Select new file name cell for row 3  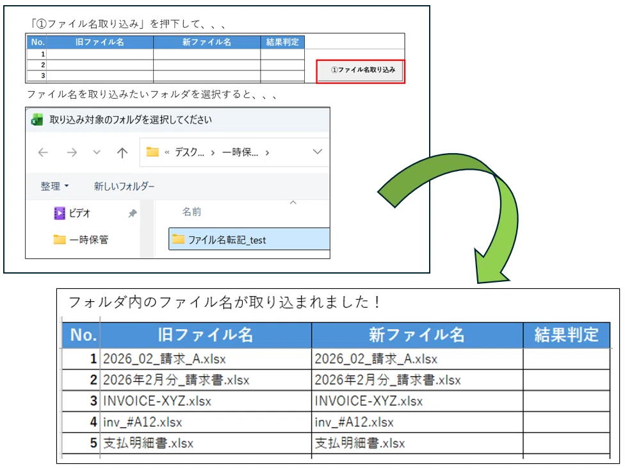pyautogui.click(x=418, y=401)
